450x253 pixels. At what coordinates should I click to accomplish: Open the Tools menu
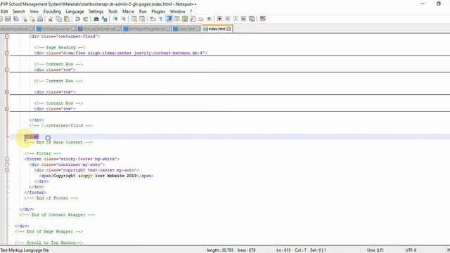pos(112,11)
